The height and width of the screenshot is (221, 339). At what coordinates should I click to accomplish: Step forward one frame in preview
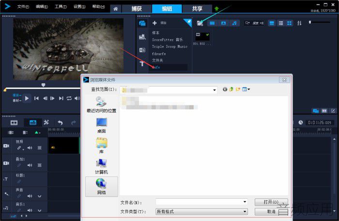pos(52,99)
